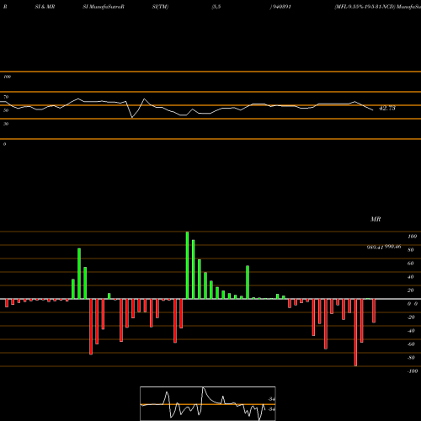Open the mini overview chart thumbnail

tap(208, 403)
